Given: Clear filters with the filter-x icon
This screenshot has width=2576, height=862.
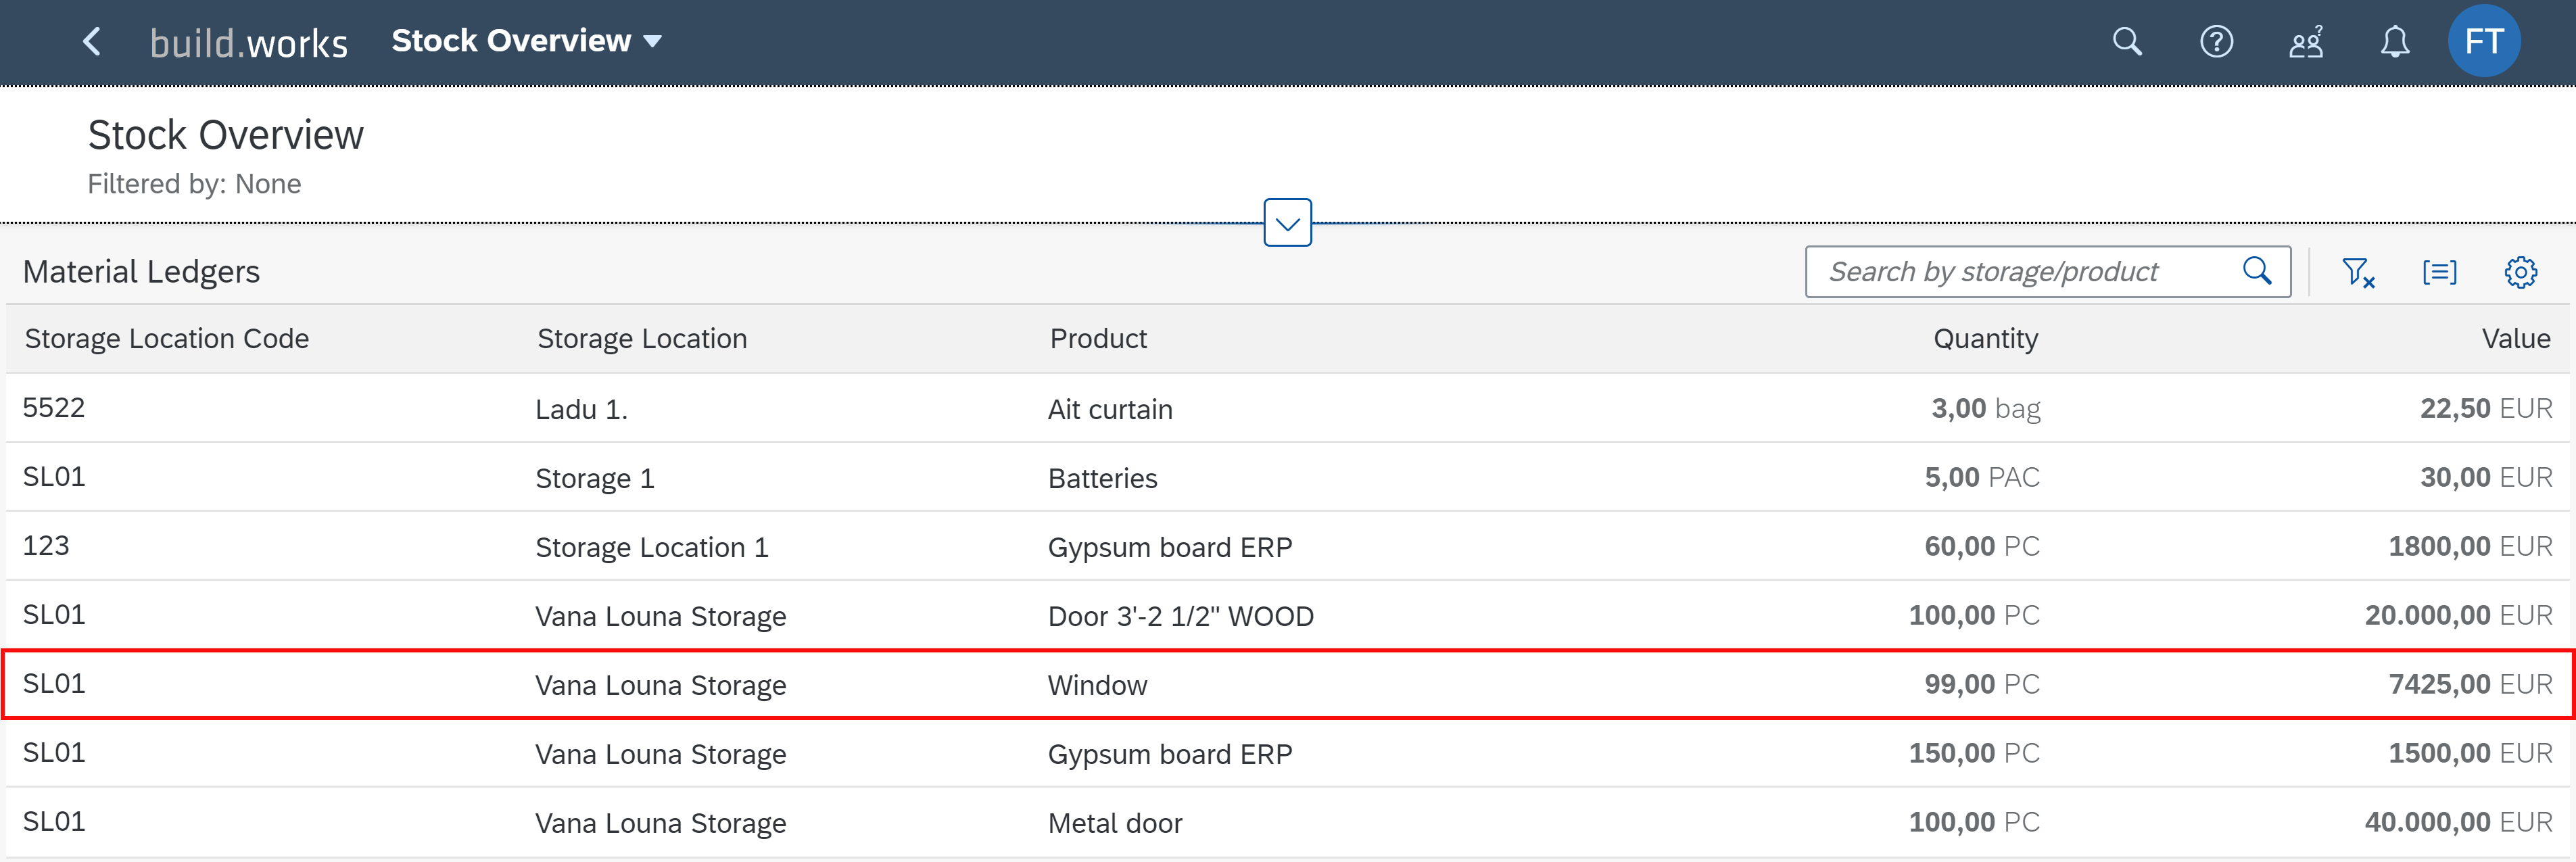Looking at the screenshot, I should click(x=2358, y=272).
